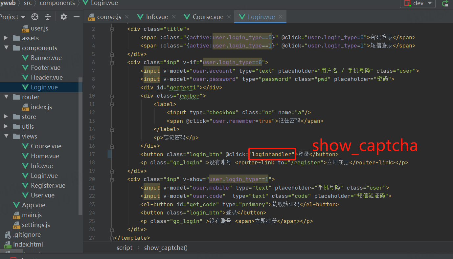Image resolution: width=453 pixels, height=259 pixels.
Task: Click the file icon beside .gitignore
Action: pos(8,235)
